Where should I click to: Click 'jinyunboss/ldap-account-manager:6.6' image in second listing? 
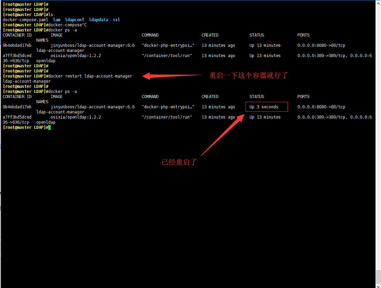(92, 107)
